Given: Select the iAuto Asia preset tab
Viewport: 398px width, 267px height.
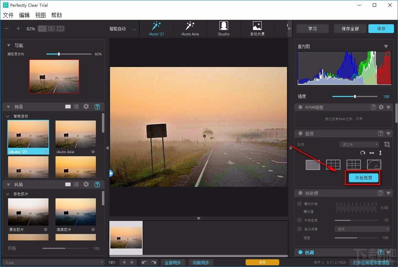Looking at the screenshot, I should coord(190,29).
